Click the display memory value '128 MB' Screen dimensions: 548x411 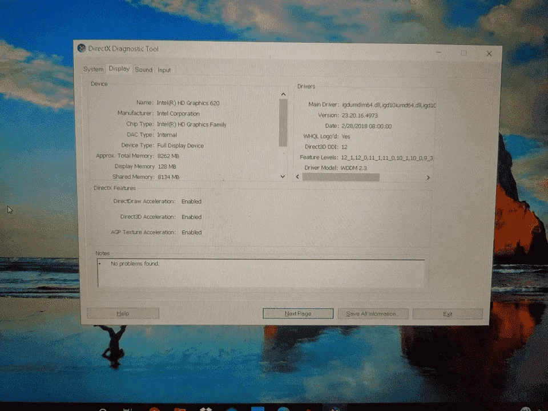167,166
